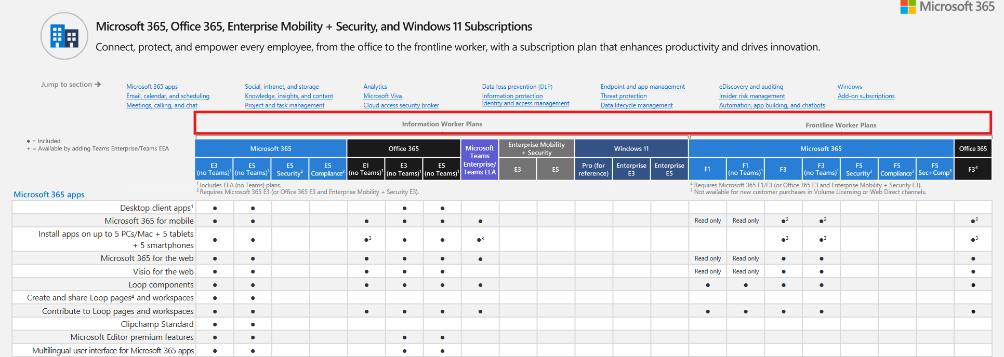Viewport: 1004px width, 357px height.
Task: Go to Cloud access security broker
Action: pos(401,105)
